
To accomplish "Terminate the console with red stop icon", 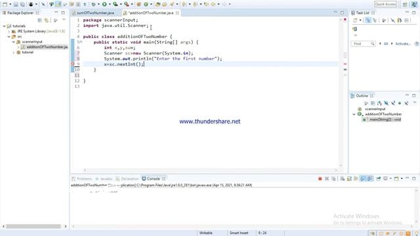I will (320, 178).
